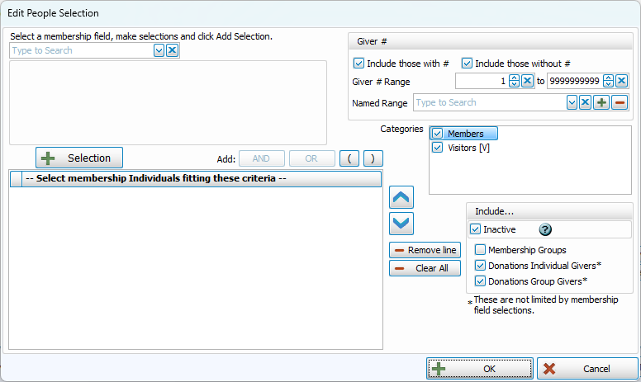Expand the membership field dropdown
641x382 pixels.
(x=159, y=50)
